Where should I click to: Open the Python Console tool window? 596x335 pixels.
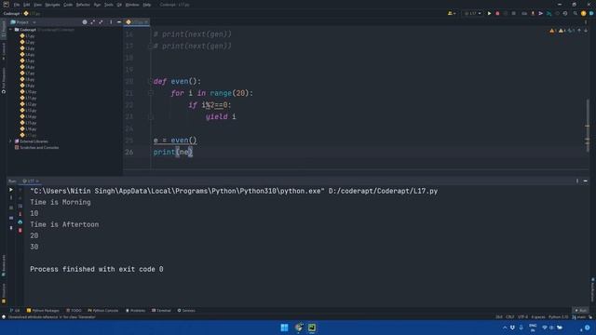(x=103, y=310)
